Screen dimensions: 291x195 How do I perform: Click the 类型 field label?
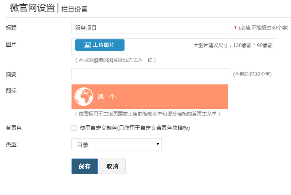(x=12, y=144)
